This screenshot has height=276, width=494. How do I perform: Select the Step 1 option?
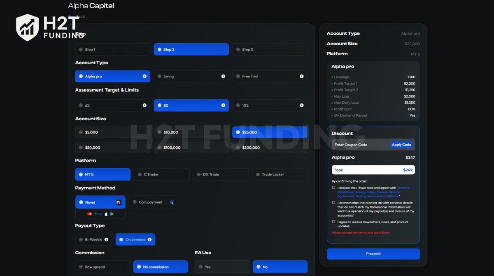click(112, 49)
